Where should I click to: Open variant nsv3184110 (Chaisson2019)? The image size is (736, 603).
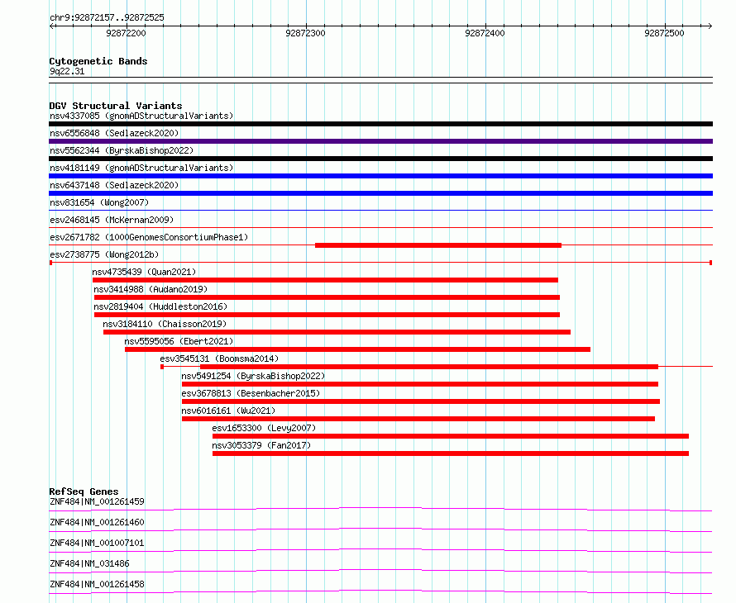[x=165, y=324]
